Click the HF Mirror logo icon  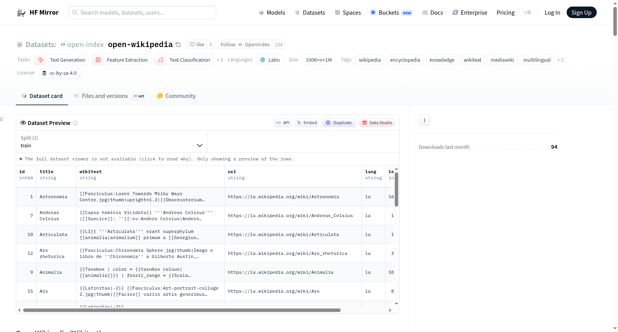(21, 13)
